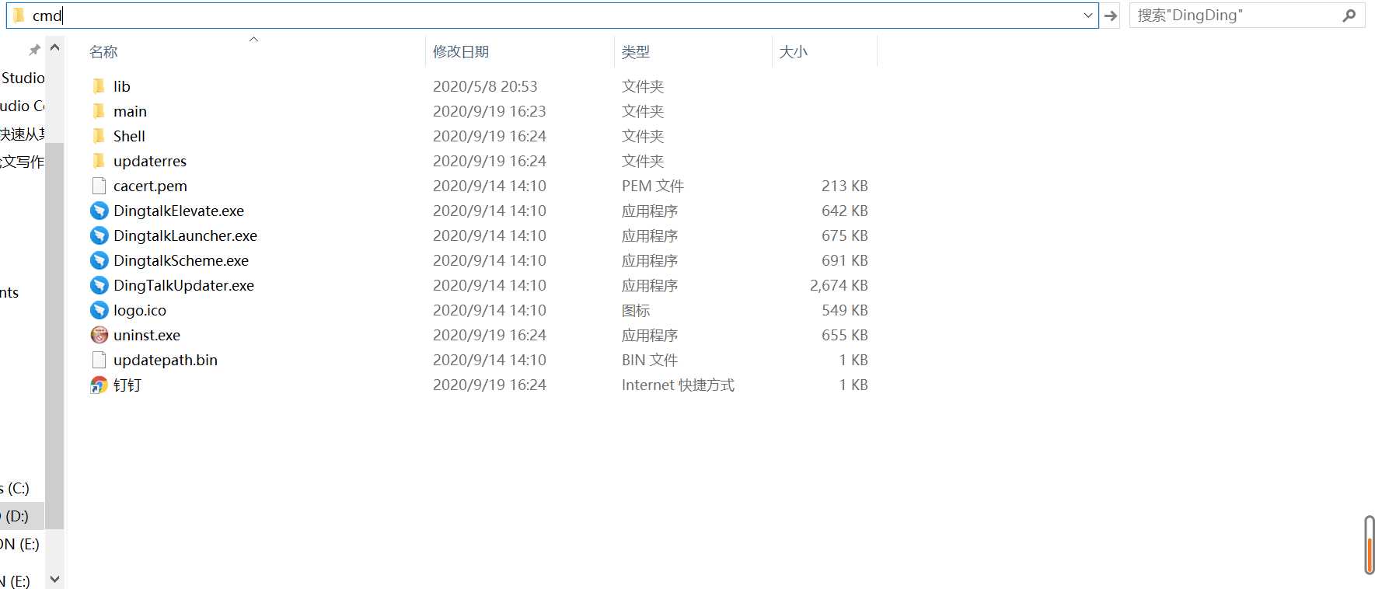Click the folder icon in address bar

[x=19, y=16]
